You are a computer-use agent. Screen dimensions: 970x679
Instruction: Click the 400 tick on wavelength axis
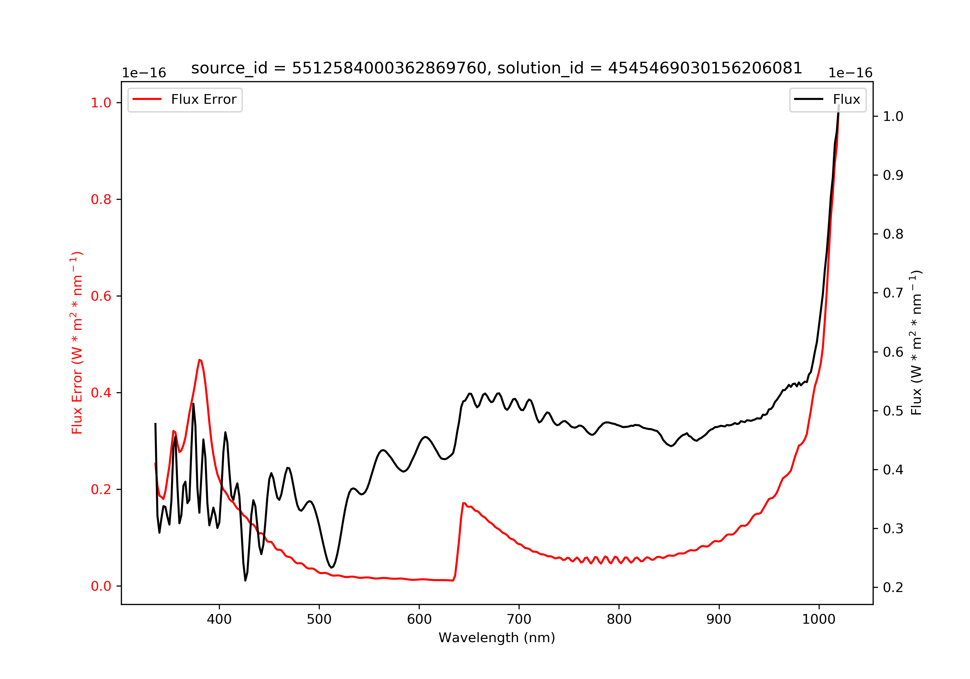(219, 619)
